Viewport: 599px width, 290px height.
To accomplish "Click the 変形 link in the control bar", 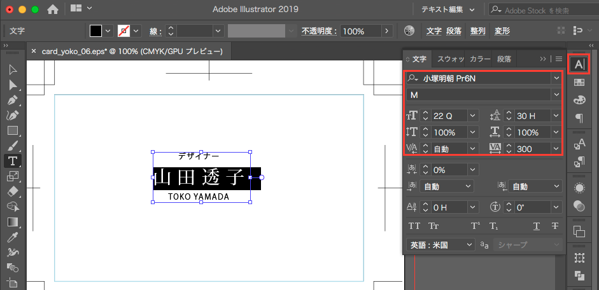I will tap(502, 31).
